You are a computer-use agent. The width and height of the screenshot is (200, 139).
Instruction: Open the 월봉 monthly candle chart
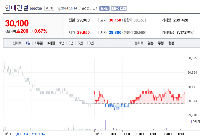171,43
